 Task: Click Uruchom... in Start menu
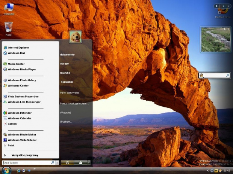coord(66,122)
